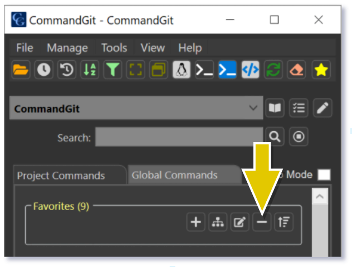Click the open folder toolbar icon
Image resolution: width=352 pixels, height=267 pixels.
coord(21,70)
